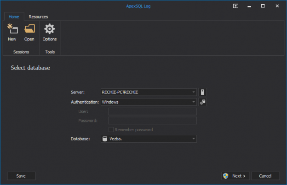This screenshot has width=287, height=185.
Task: Click the Save button
Action: point(21,176)
